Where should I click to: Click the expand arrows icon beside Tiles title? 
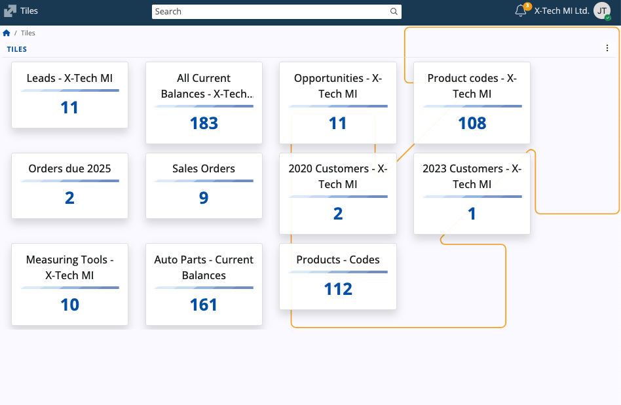click(x=10, y=11)
